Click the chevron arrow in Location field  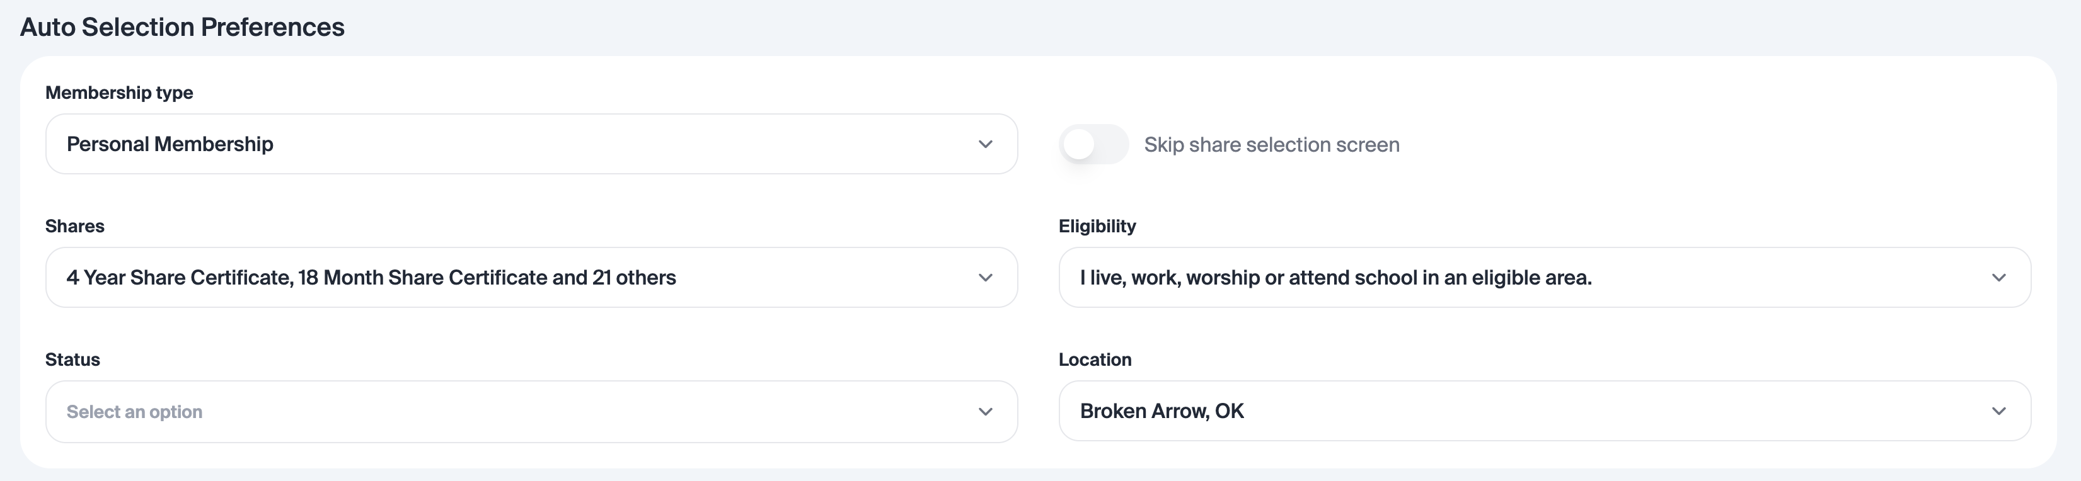[1998, 410]
